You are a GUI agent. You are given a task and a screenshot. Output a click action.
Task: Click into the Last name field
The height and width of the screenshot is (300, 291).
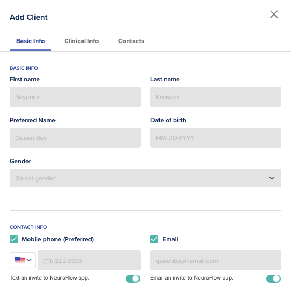[x=216, y=96]
